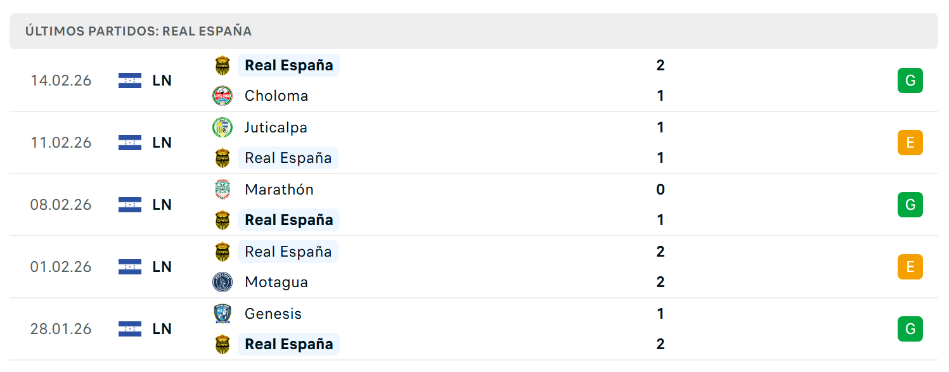Viewport: 949px width, 372px height.
Task: Click the green G badge for 14.02.26 match
Action: click(x=910, y=80)
